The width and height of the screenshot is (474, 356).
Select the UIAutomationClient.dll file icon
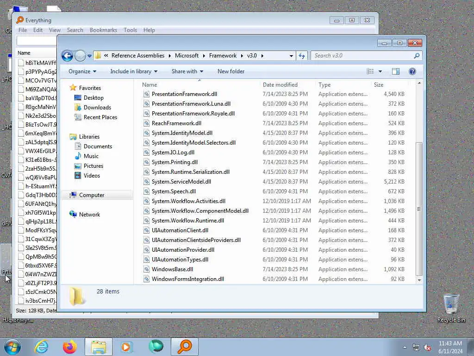(147, 230)
